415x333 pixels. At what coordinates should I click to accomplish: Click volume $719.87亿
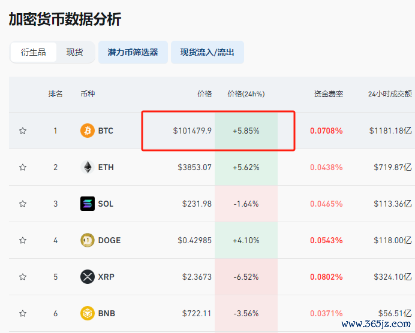tap(393, 167)
